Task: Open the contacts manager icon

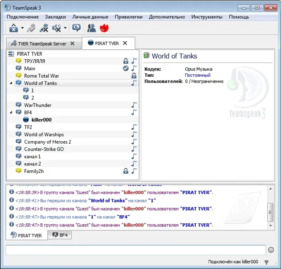Action: pos(92,28)
